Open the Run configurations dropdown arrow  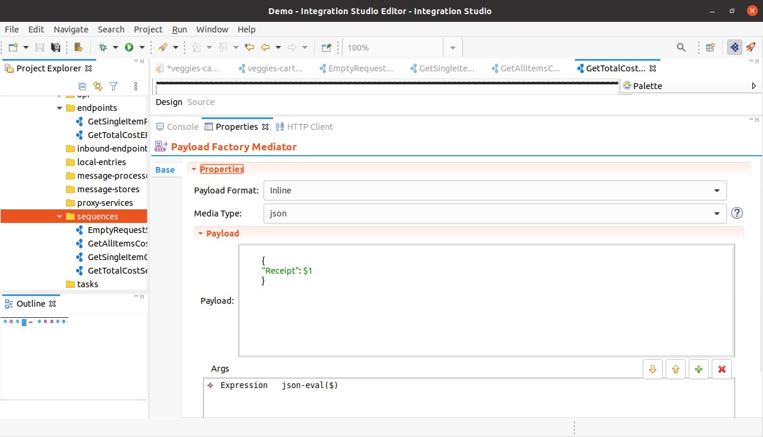click(142, 48)
